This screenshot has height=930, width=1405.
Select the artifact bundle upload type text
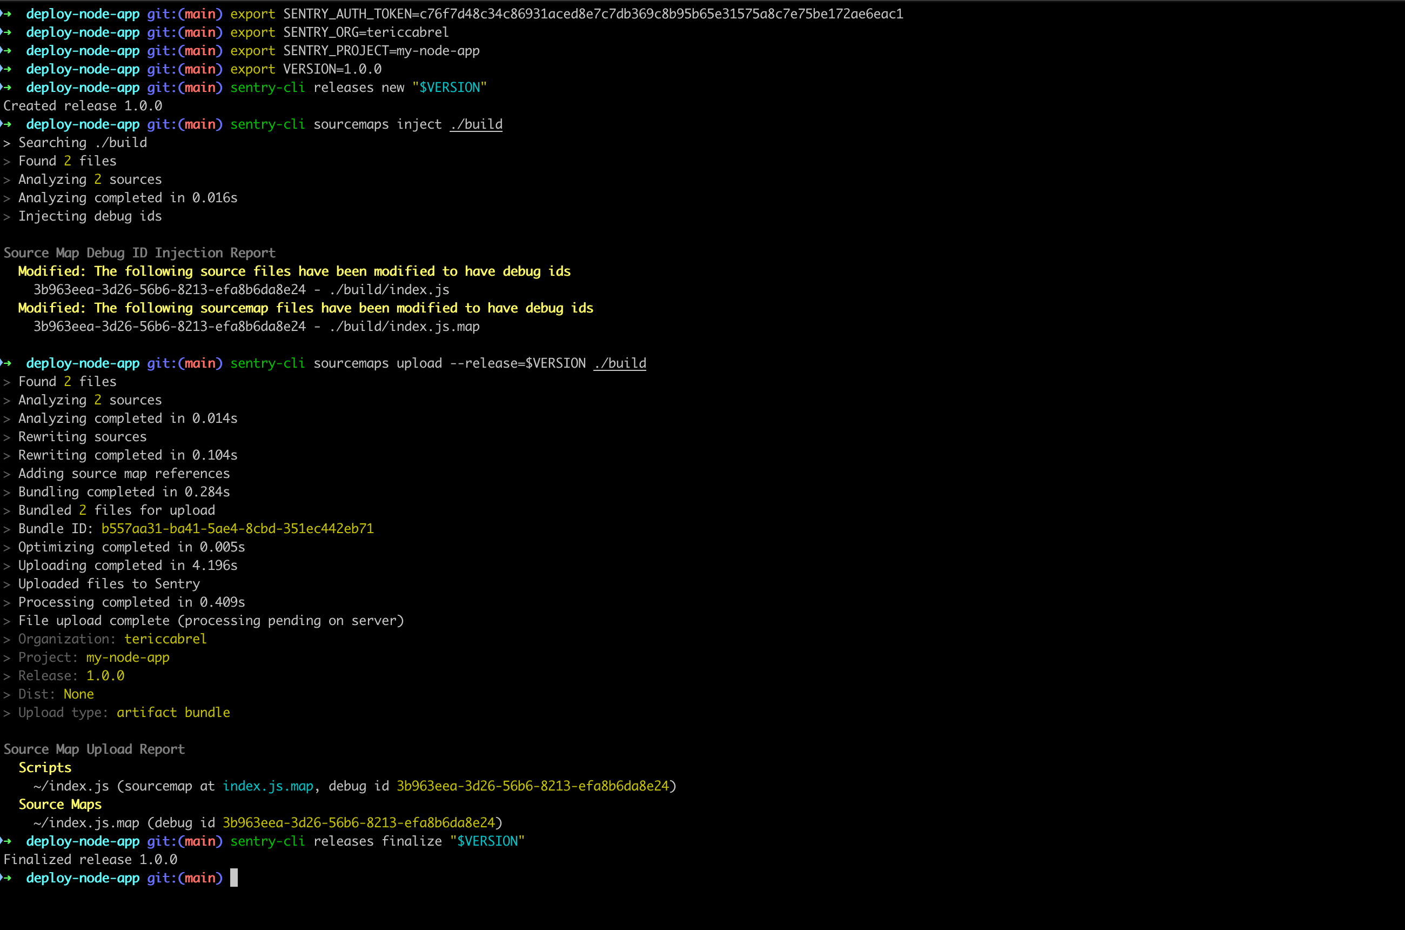(x=173, y=712)
